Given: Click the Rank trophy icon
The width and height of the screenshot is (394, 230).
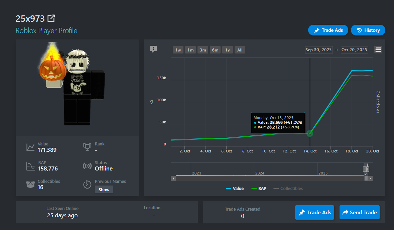Looking at the screenshot, I should click(x=87, y=147).
